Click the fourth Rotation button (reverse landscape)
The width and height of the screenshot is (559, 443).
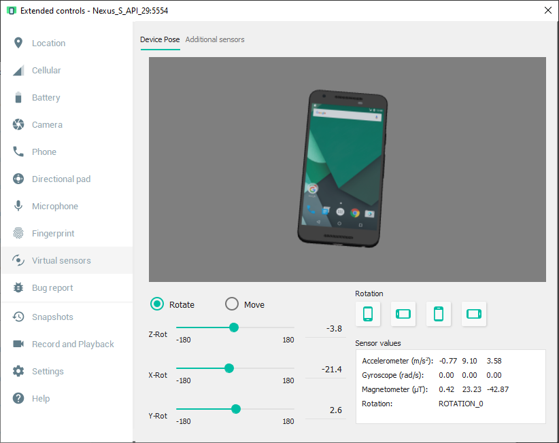[474, 314]
